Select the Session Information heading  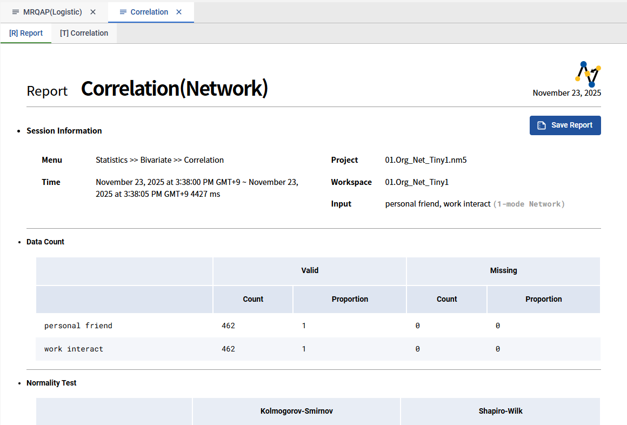coord(64,131)
